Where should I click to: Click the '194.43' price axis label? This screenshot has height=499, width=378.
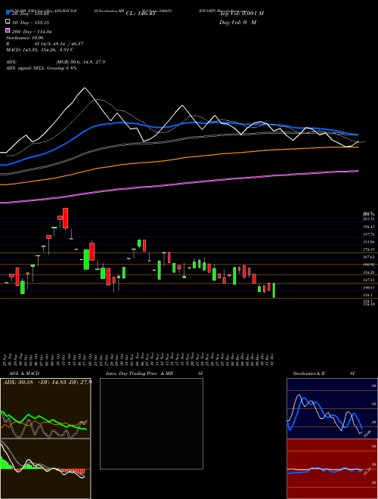[370, 227]
